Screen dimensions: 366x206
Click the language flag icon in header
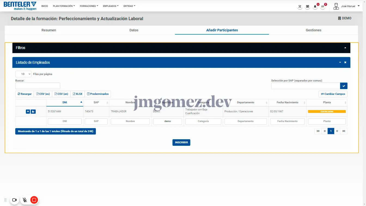[x=307, y=6]
